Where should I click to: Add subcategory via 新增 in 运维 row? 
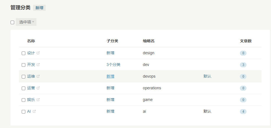point(110,76)
